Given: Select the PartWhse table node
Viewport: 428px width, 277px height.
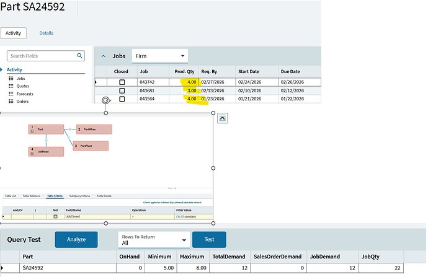Looking at the screenshot, I should click(94, 130).
